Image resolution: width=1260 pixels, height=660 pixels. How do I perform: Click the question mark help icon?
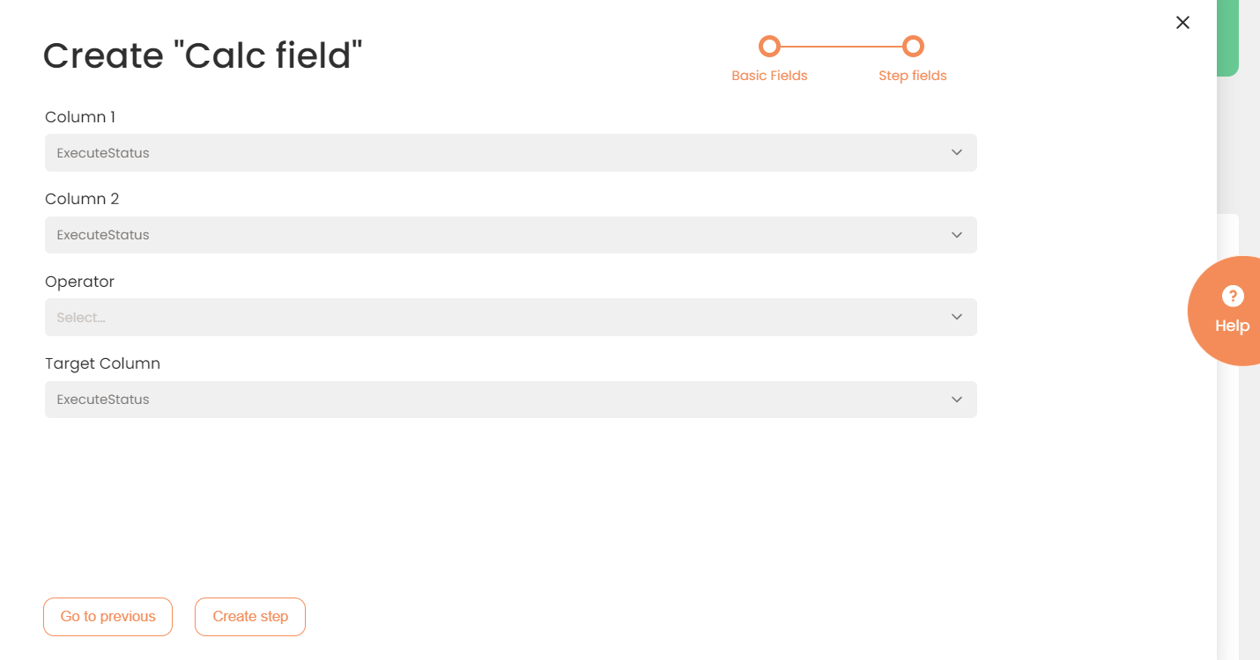[1233, 297]
